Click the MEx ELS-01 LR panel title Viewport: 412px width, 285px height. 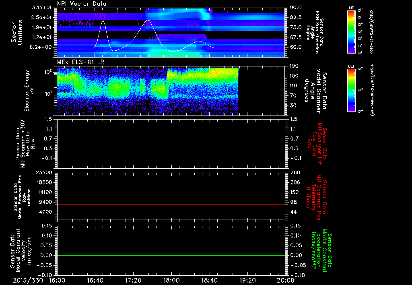coord(80,62)
